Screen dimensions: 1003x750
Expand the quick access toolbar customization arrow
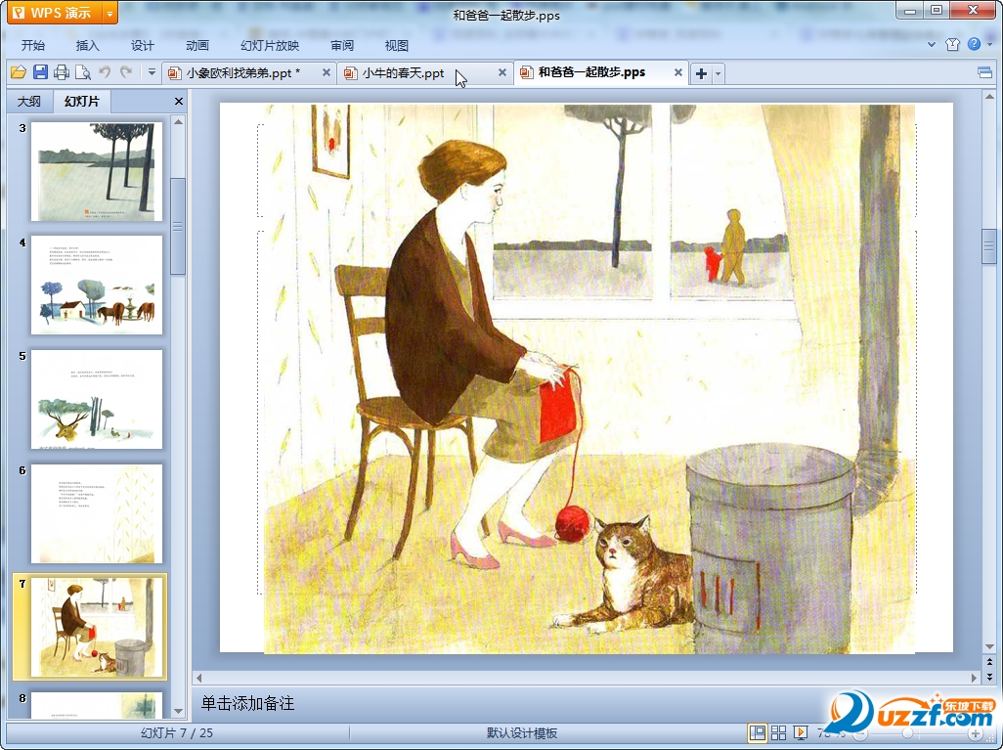click(152, 72)
